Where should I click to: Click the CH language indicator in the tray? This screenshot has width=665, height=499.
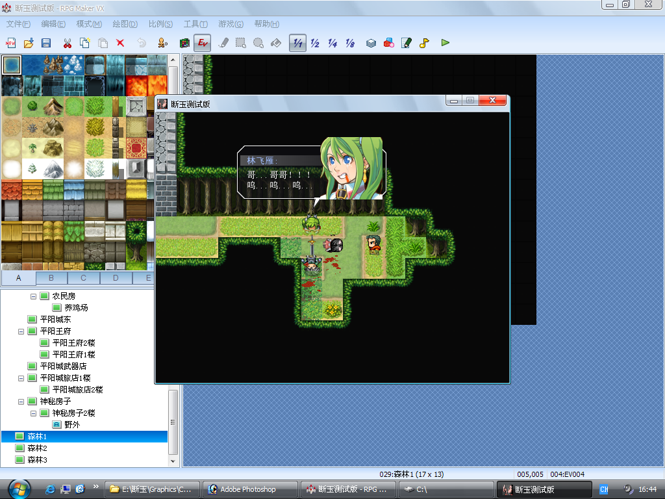(604, 489)
